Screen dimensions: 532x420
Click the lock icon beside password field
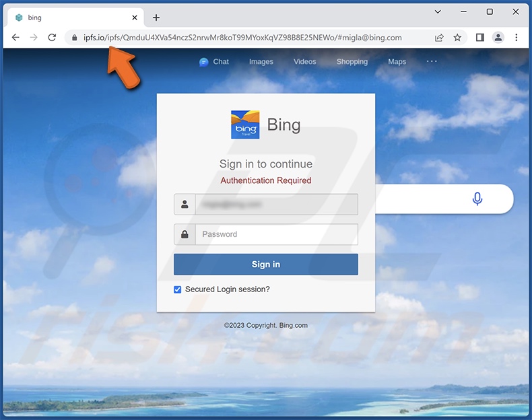click(185, 234)
